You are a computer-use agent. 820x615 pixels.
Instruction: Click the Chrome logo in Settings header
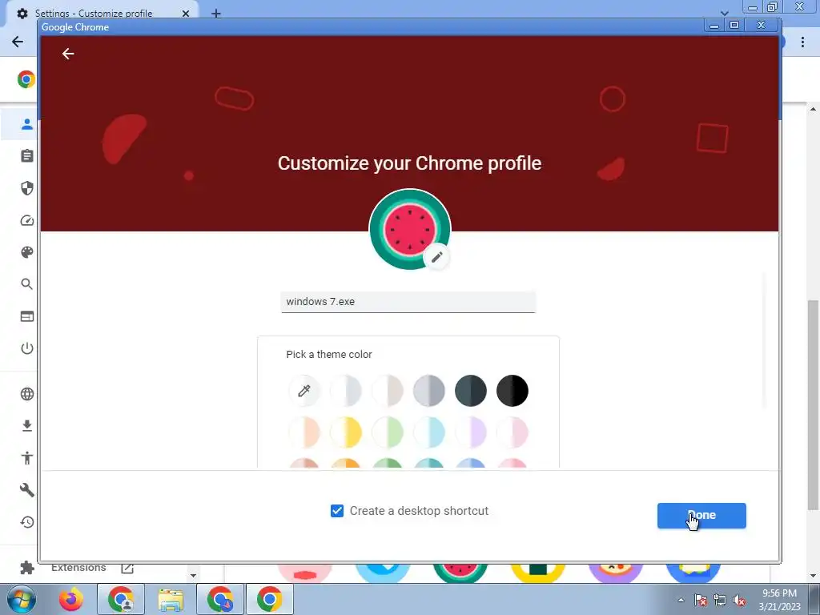[26, 79]
